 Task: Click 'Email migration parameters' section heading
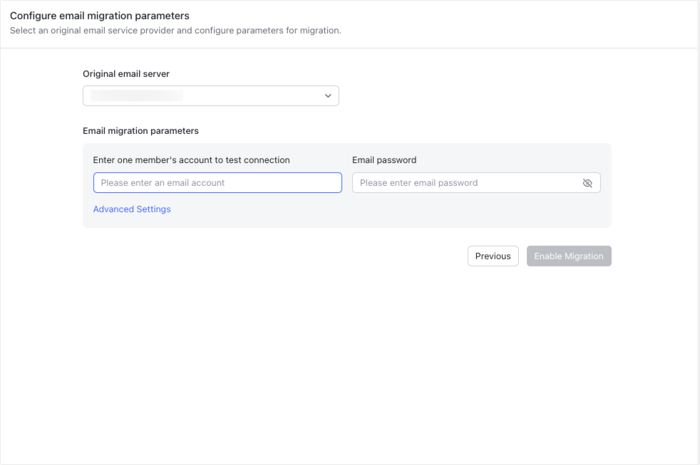click(x=140, y=130)
